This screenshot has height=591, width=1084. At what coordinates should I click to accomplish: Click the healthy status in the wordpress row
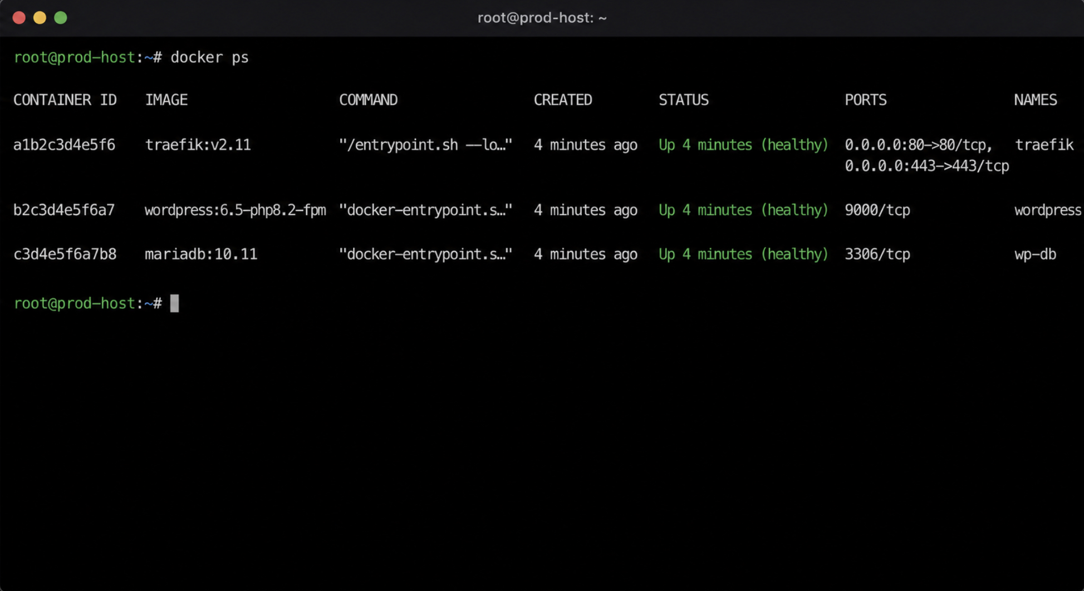[743, 210]
